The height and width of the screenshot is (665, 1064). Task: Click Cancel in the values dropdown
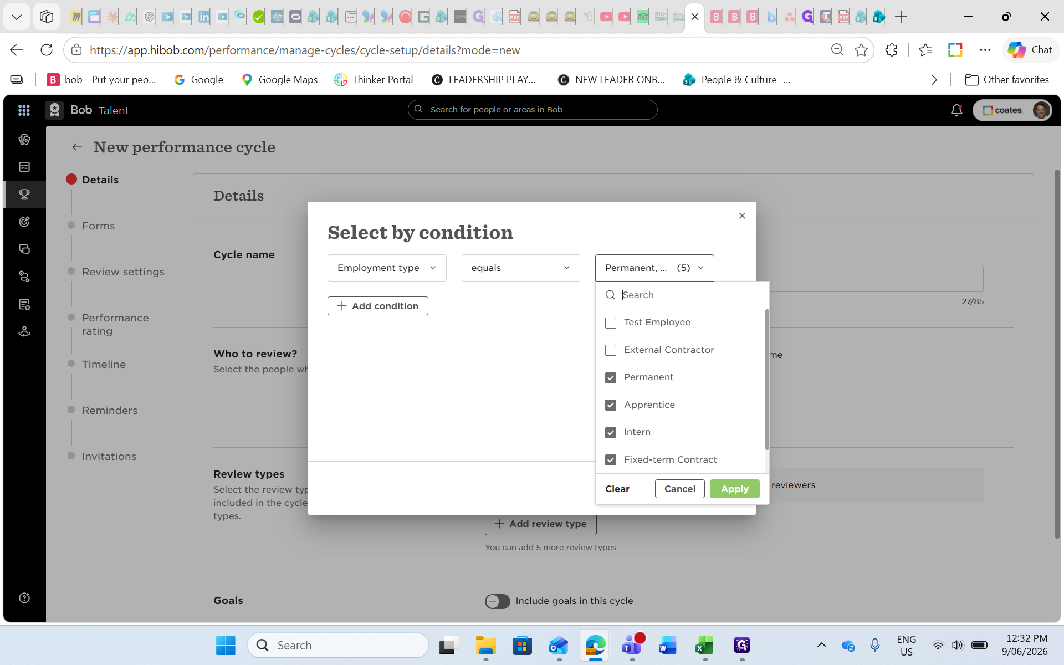[680, 489]
